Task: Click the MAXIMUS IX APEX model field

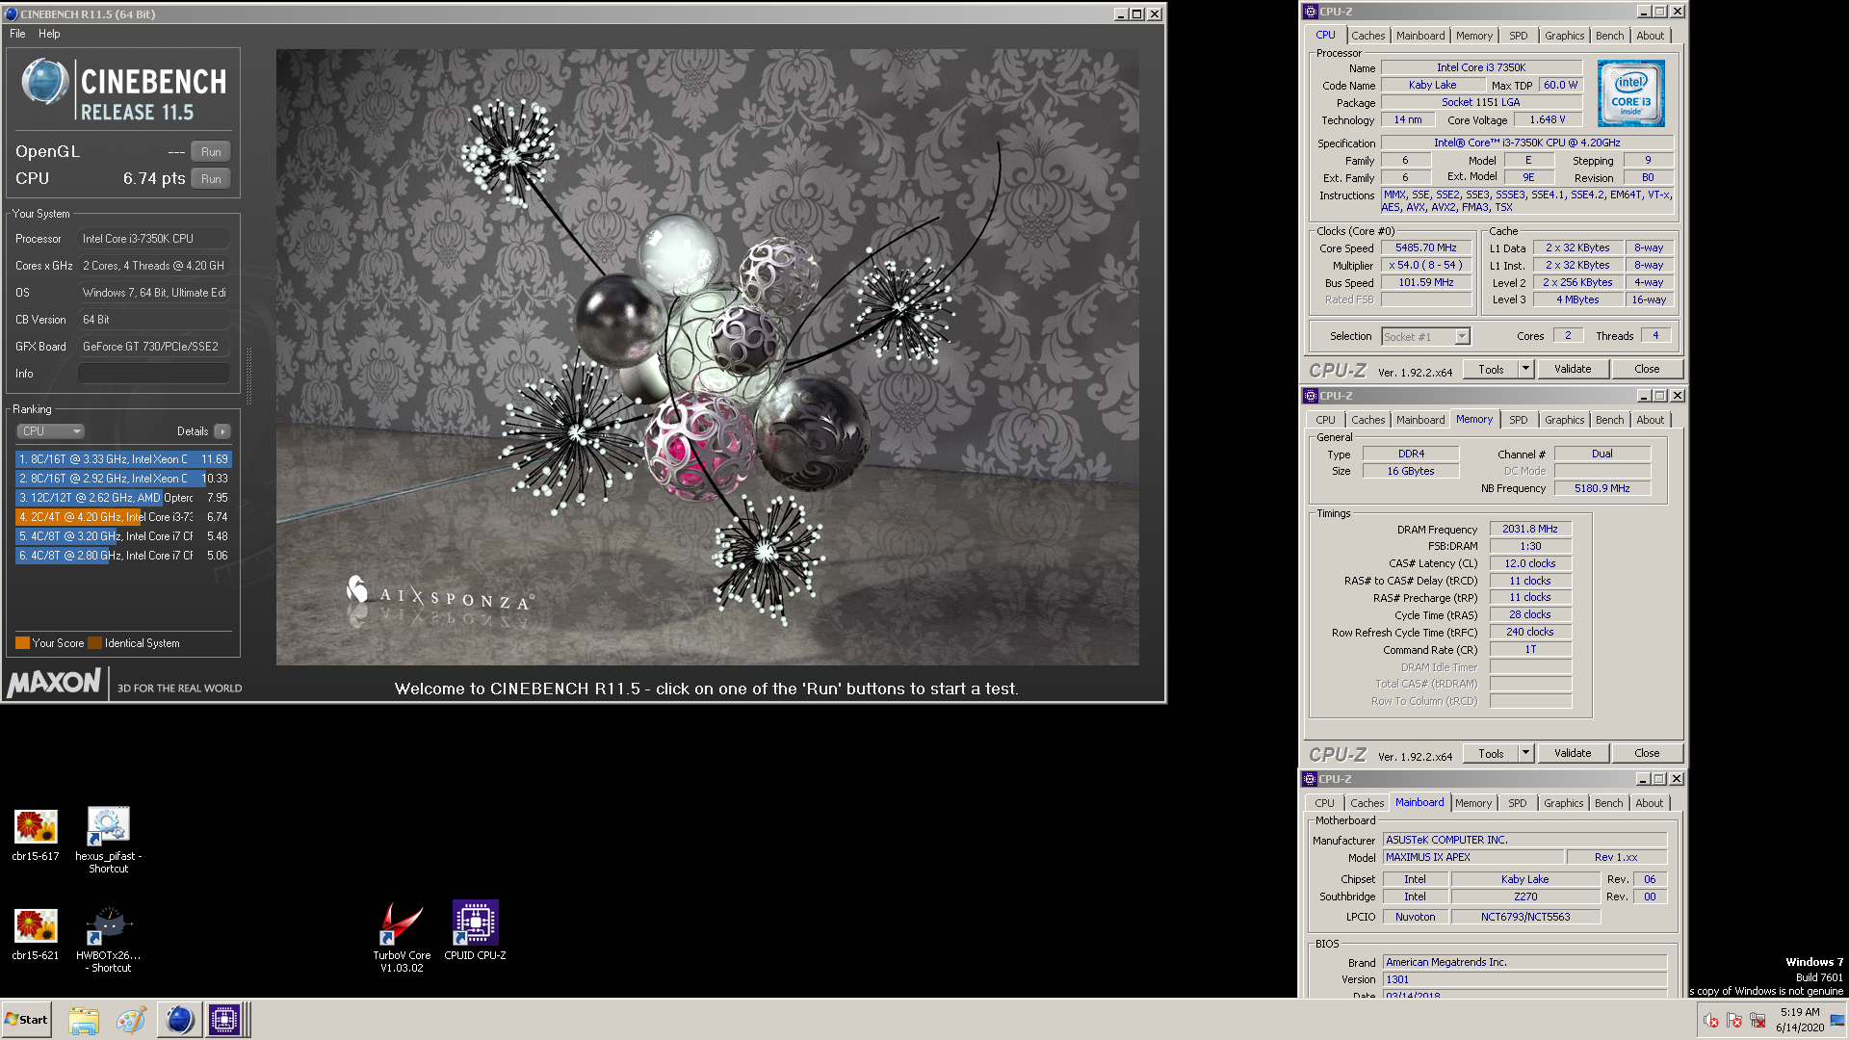Action: click(1473, 857)
